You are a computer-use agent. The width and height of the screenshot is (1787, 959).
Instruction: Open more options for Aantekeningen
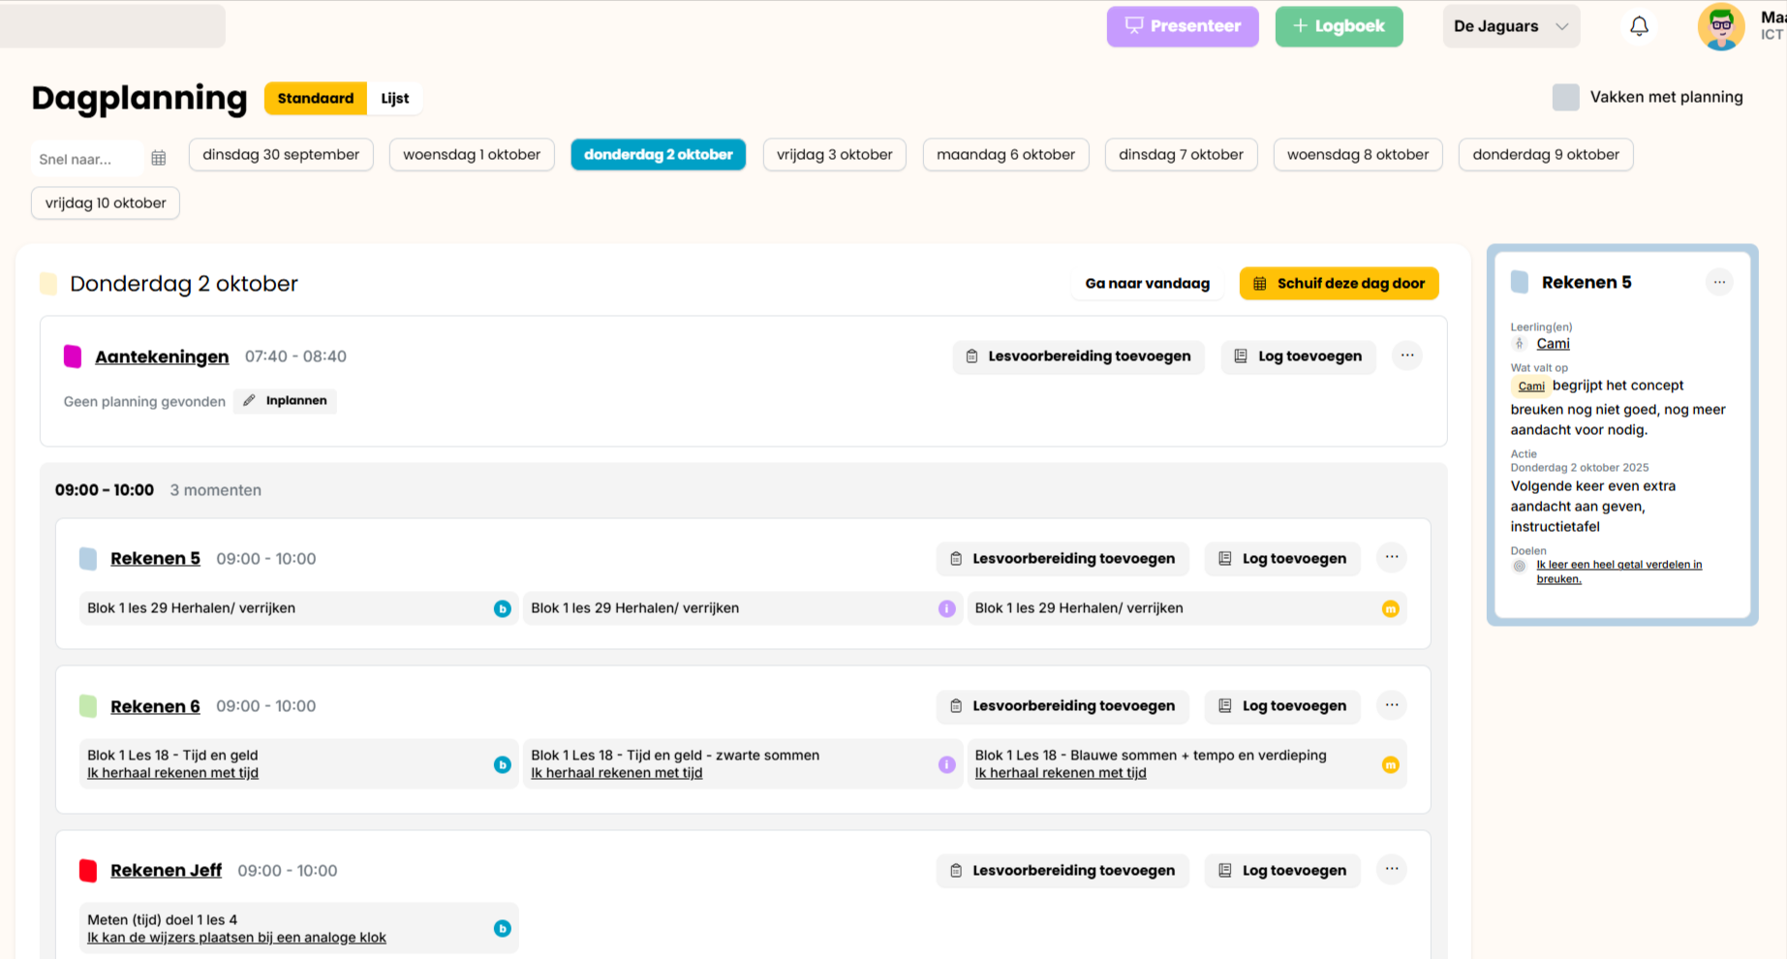pos(1407,356)
